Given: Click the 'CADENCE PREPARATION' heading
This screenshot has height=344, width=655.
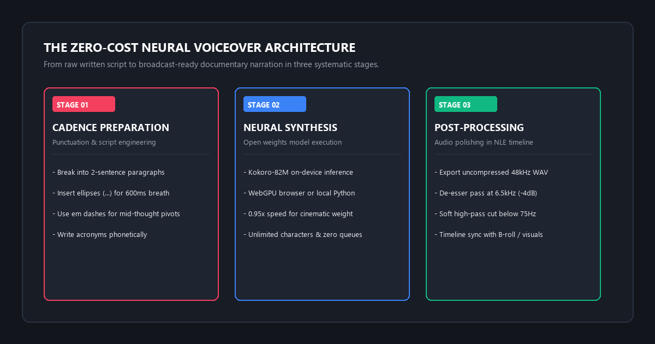Looking at the screenshot, I should pos(111,128).
